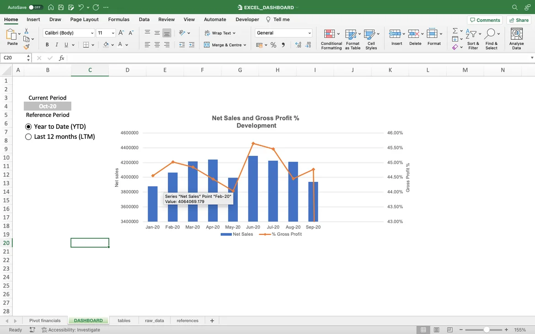
Task: Click the Analyse Data icon
Action: pyautogui.click(x=516, y=34)
